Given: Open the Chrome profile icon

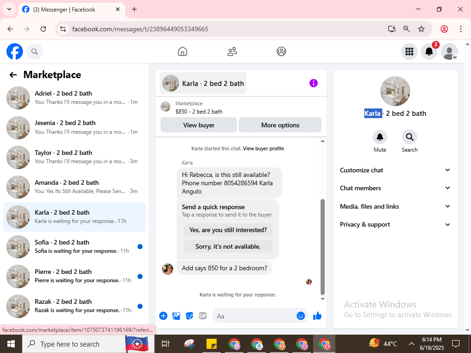Looking at the screenshot, I should (x=444, y=29).
